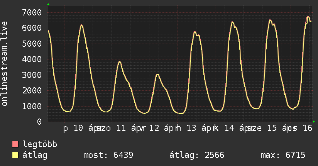Click the 'most: 6439' value
The width and height of the screenshot is (318, 166).
pos(108,155)
